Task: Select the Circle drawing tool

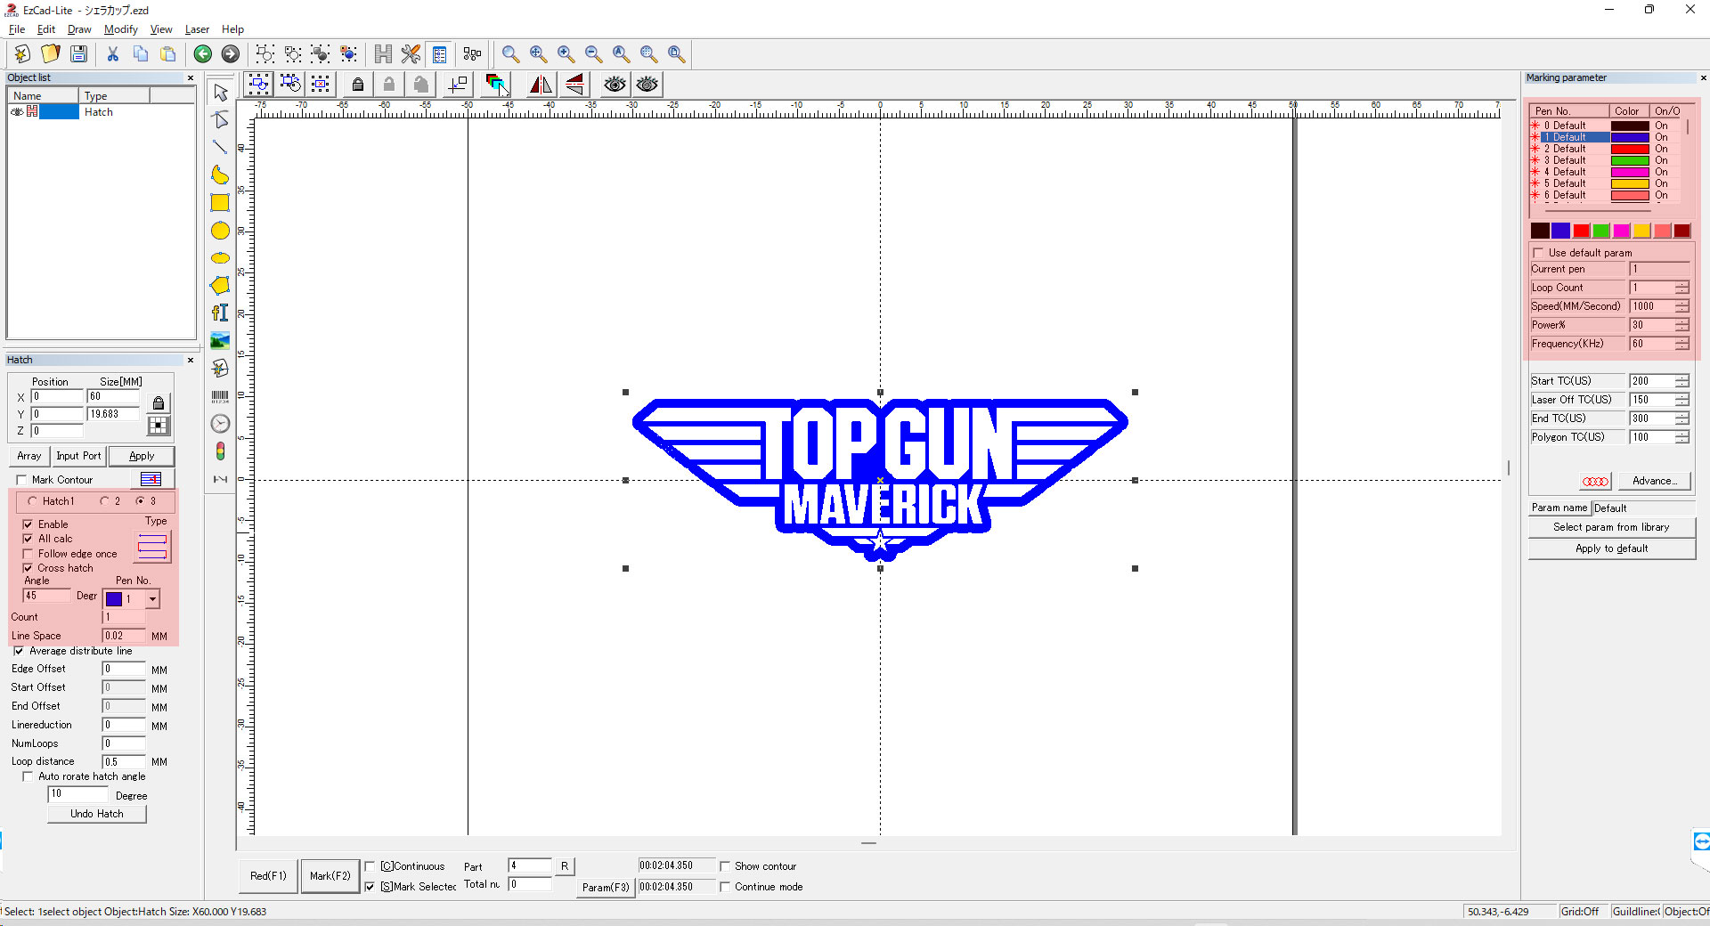Action: 220,231
